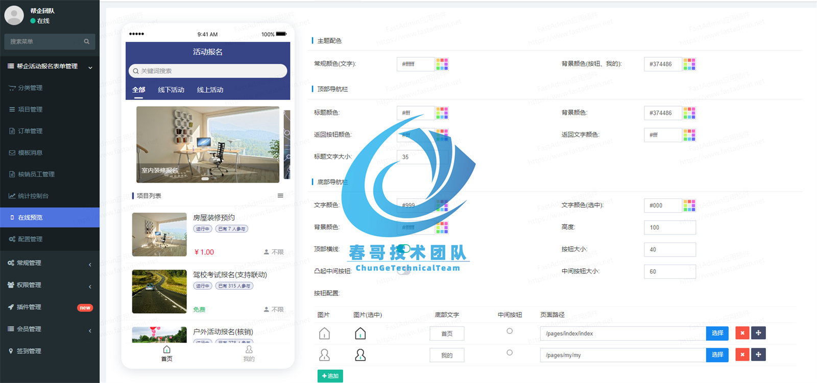Viewport: 817px width, 383px height.
Task: Click the hamburger icon next to 项目列表
Action: click(280, 196)
